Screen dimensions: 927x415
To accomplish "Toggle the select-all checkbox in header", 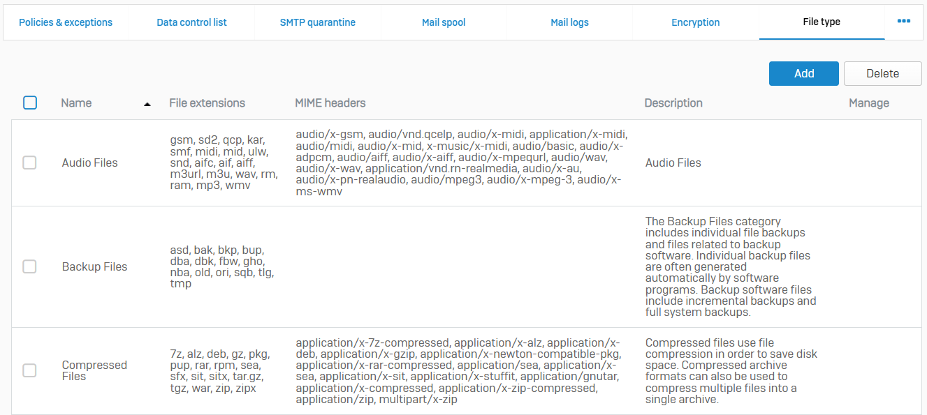I will 30,103.
